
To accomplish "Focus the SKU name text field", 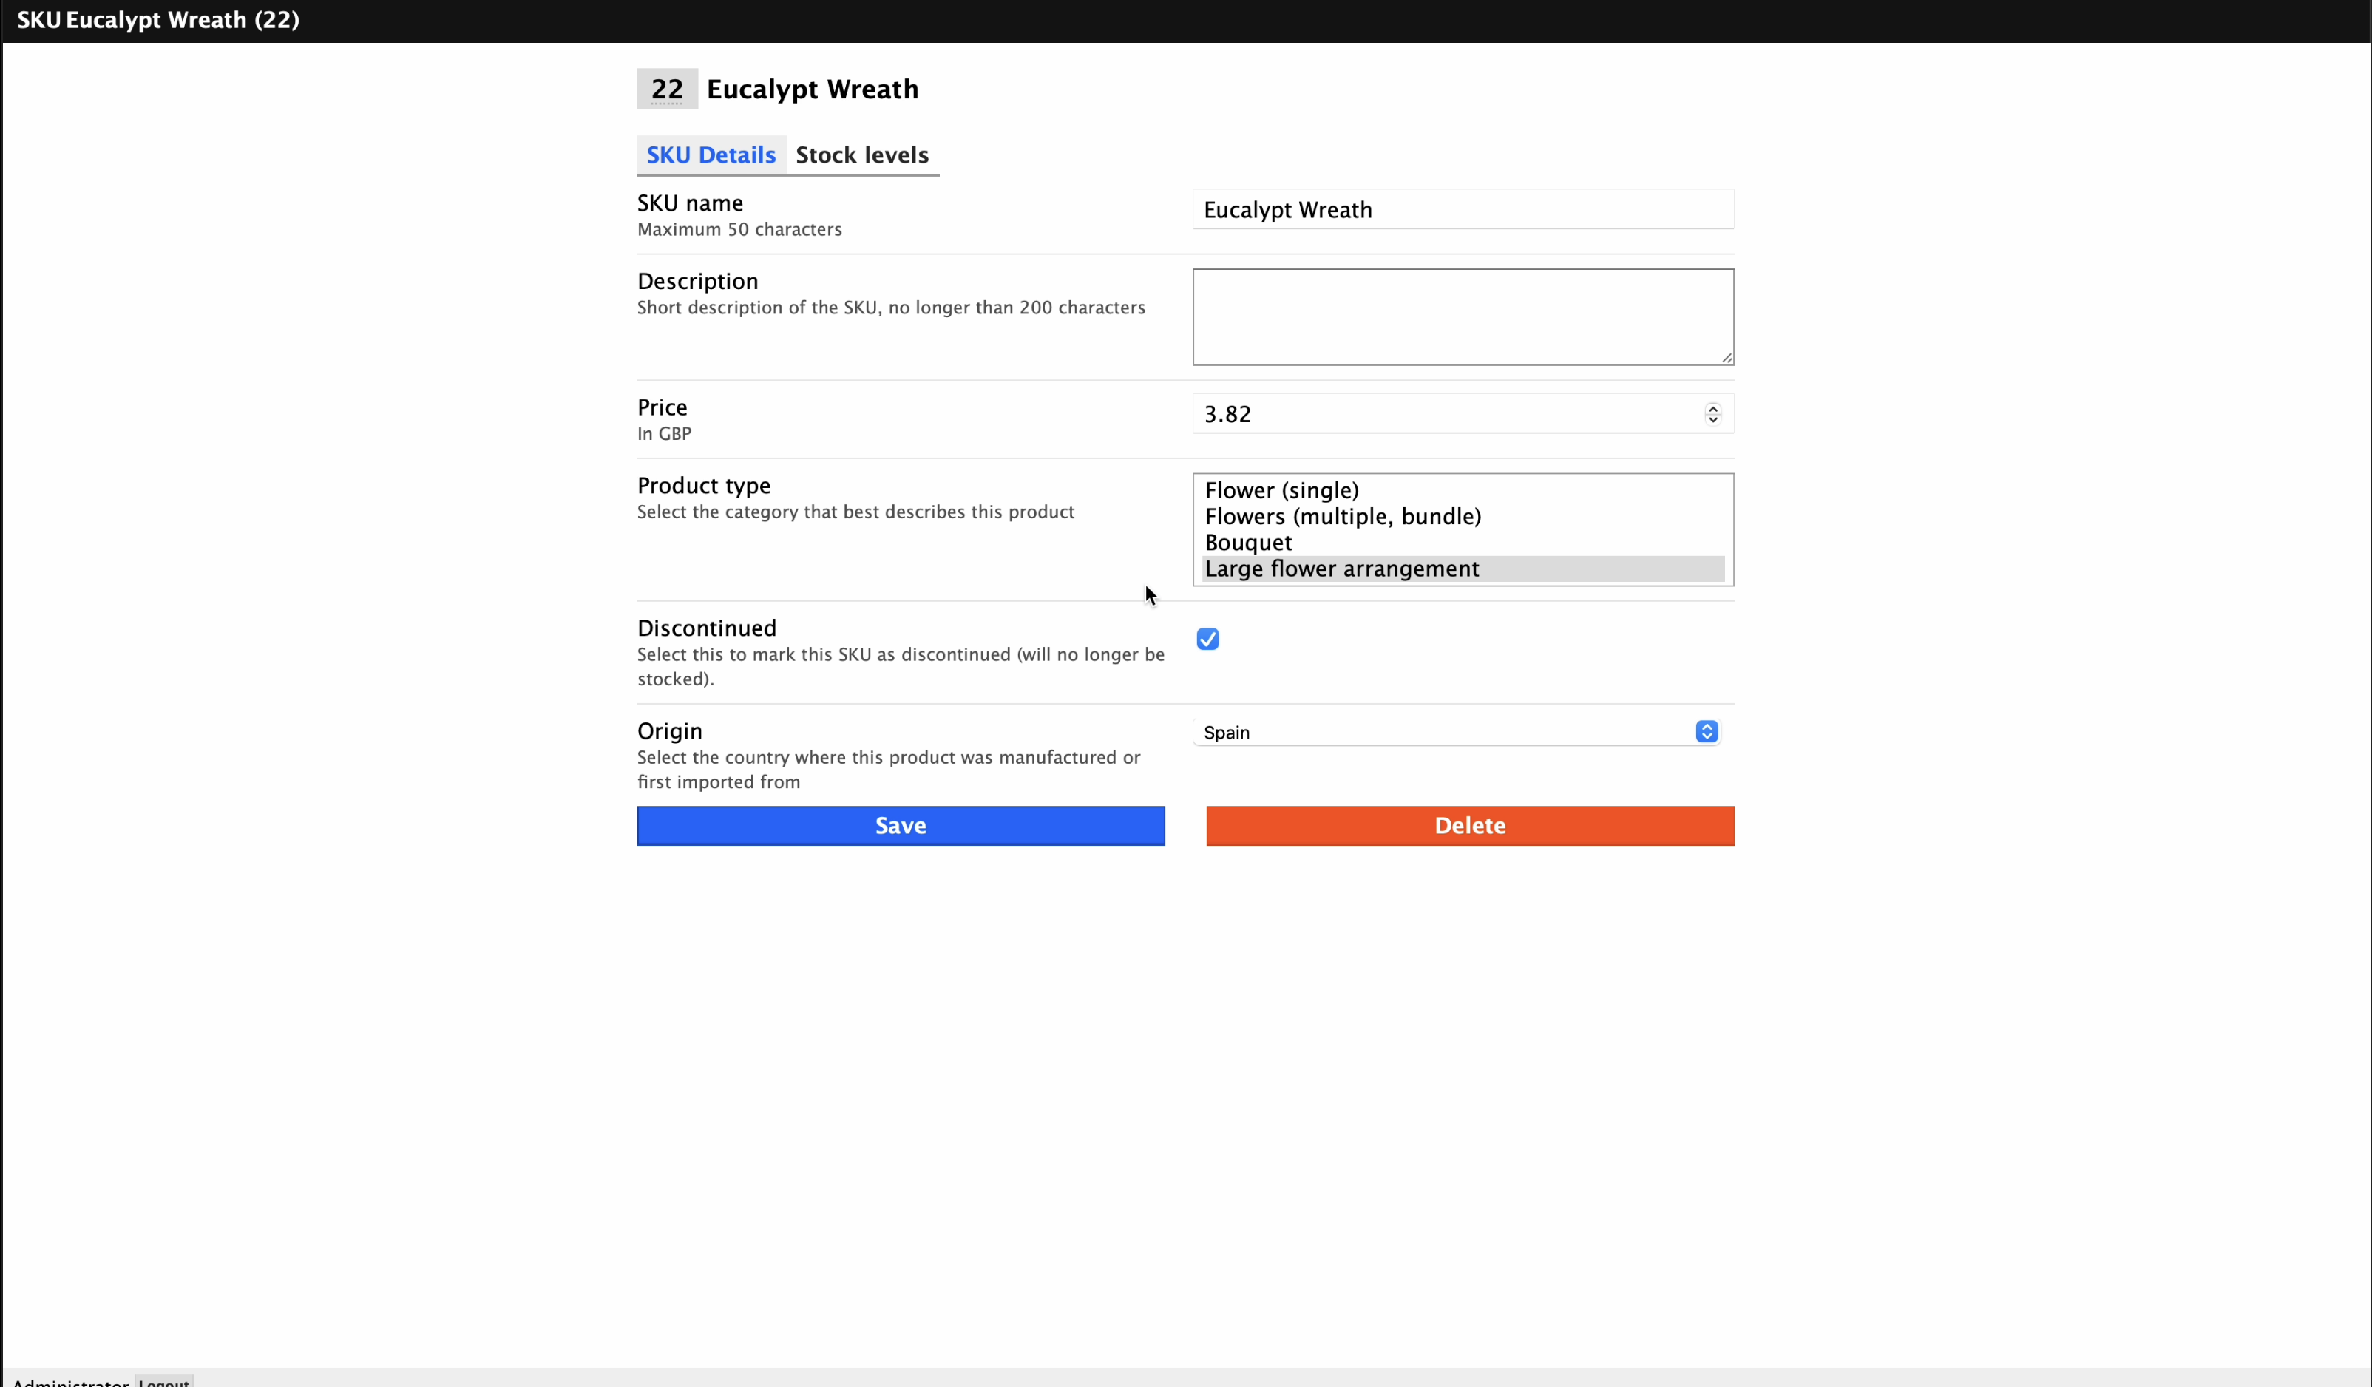I will pyautogui.click(x=1462, y=210).
